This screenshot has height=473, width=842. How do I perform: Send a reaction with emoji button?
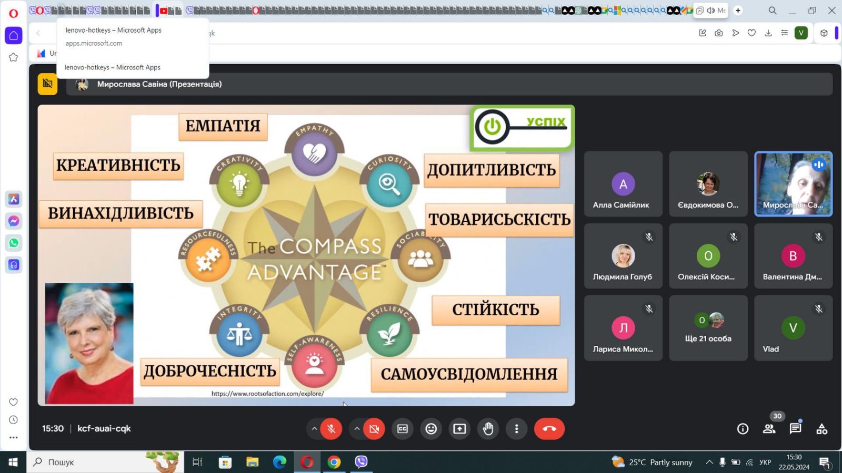click(x=431, y=429)
